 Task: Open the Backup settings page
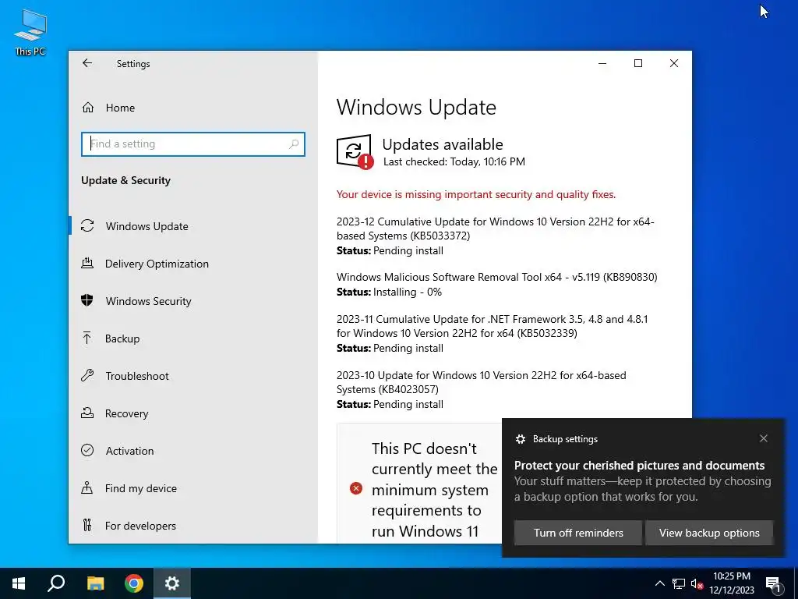(122, 338)
